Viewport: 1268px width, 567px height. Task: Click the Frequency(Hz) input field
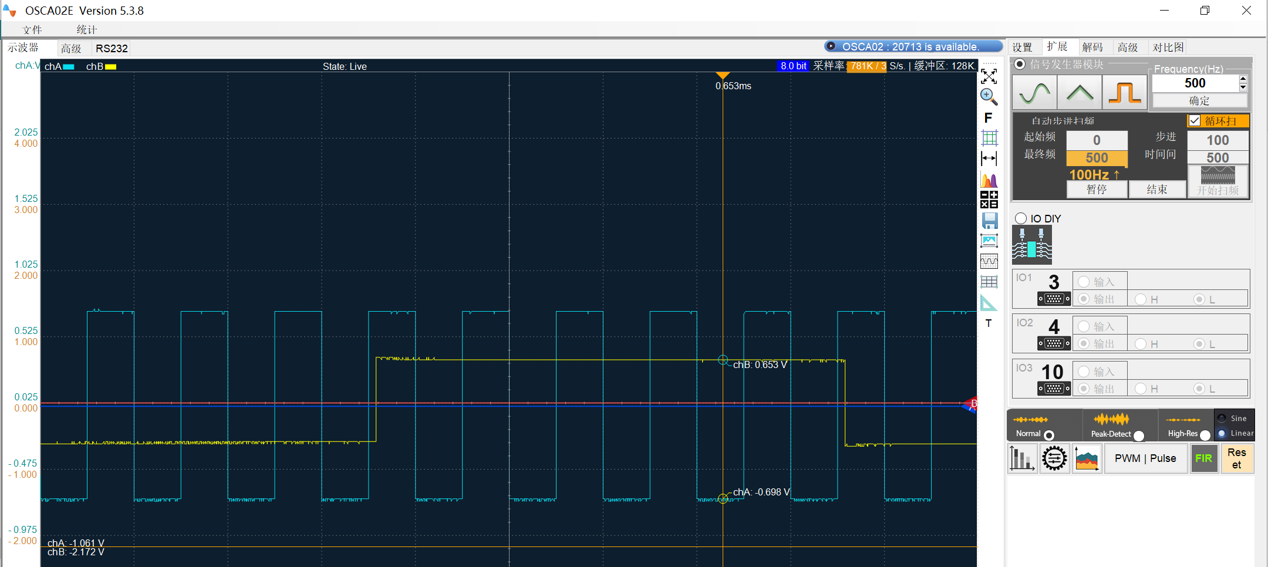[1195, 83]
